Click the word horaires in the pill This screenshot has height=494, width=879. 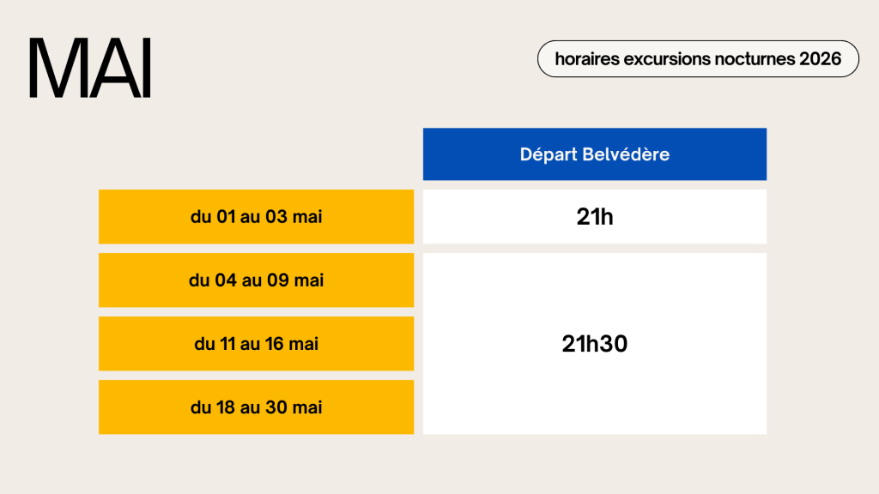click(x=588, y=59)
